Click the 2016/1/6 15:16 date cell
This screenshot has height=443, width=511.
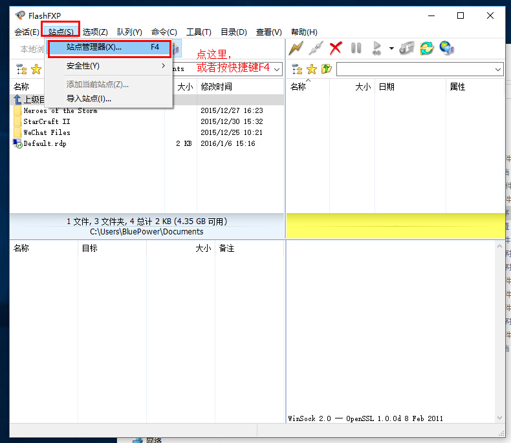coord(228,143)
